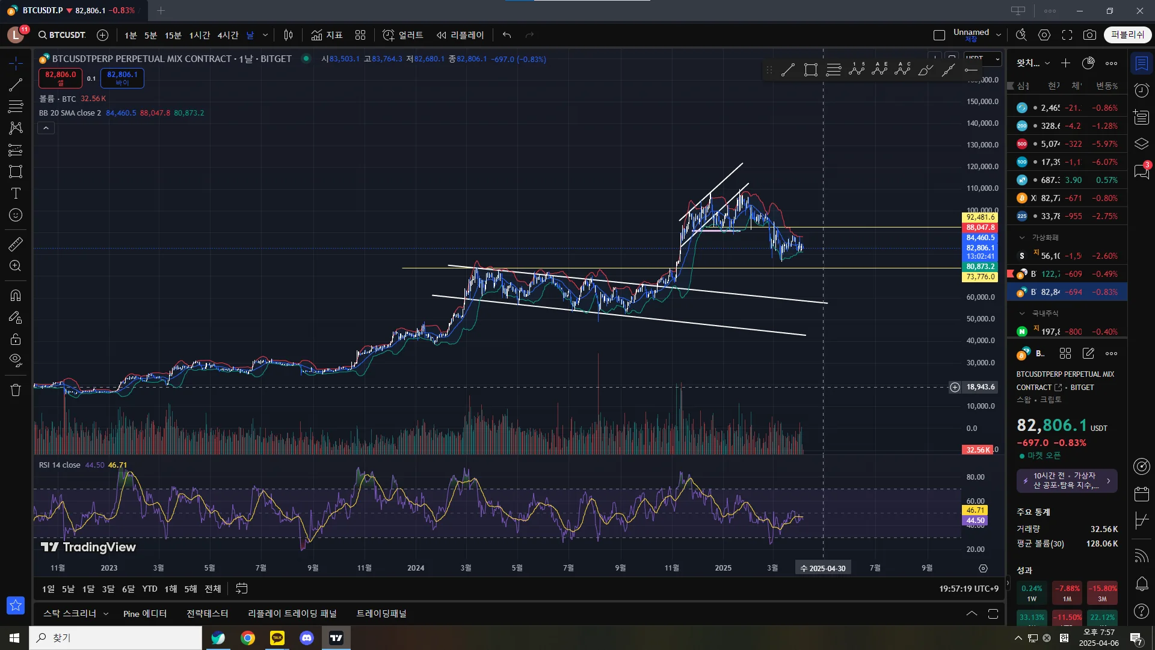Open the time interval dropdown arrow
This screenshot has width=1155, height=650.
point(265,35)
